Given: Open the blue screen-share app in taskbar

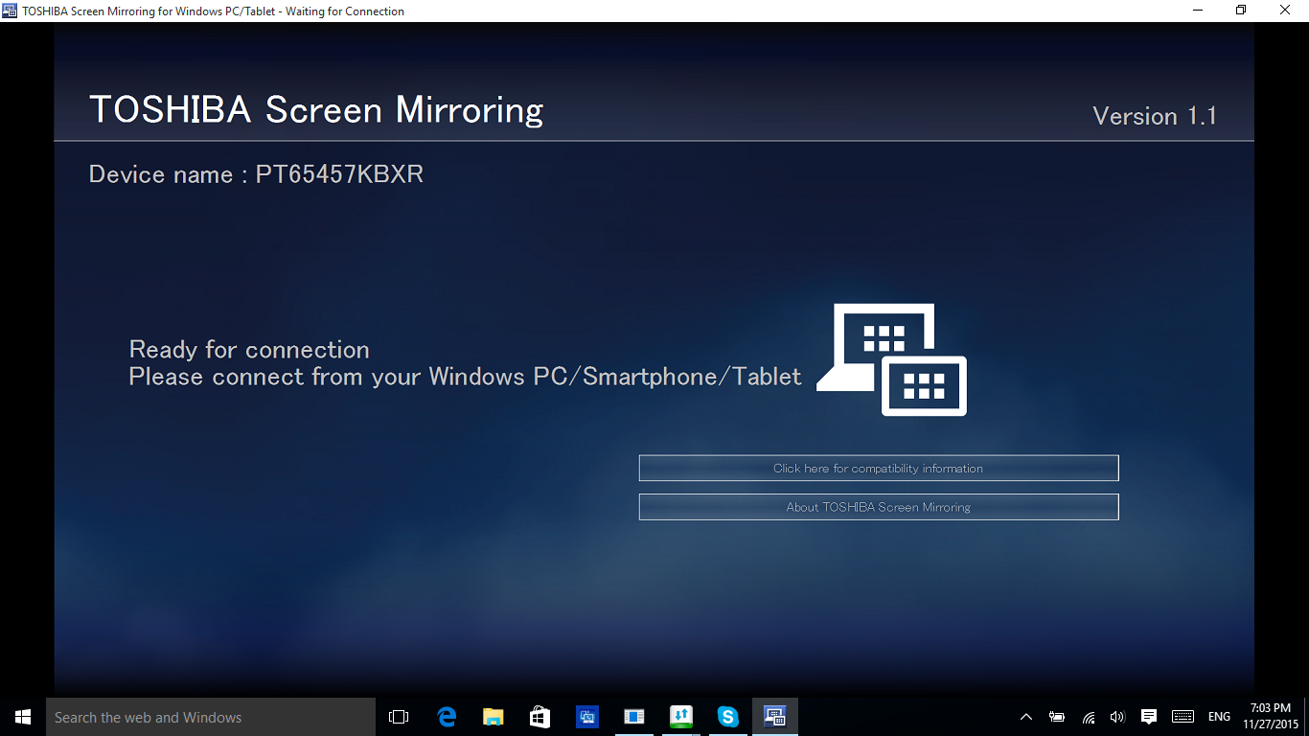Looking at the screenshot, I should [587, 717].
